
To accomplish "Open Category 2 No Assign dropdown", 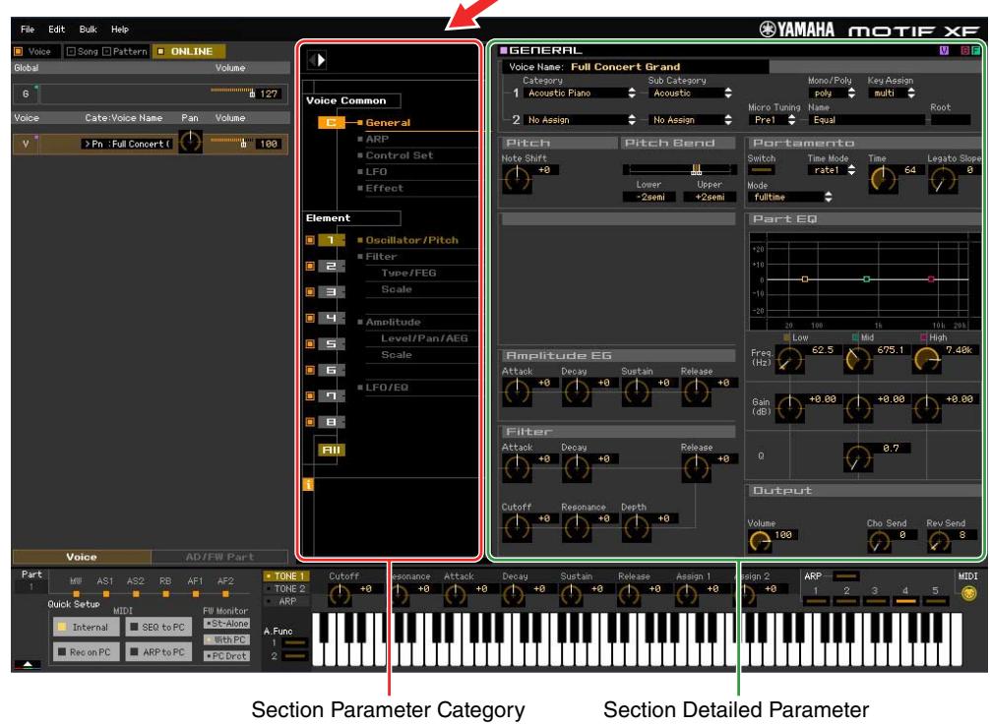I will pos(580,119).
